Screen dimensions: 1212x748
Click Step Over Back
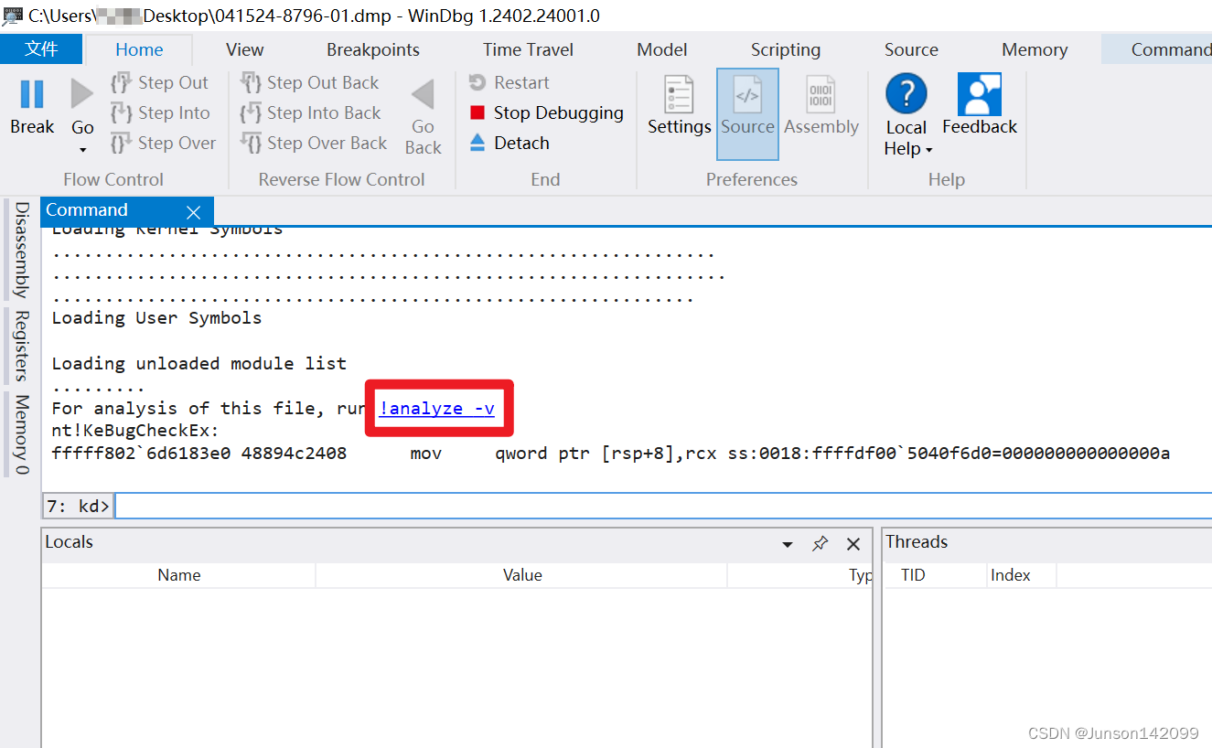[x=314, y=144]
